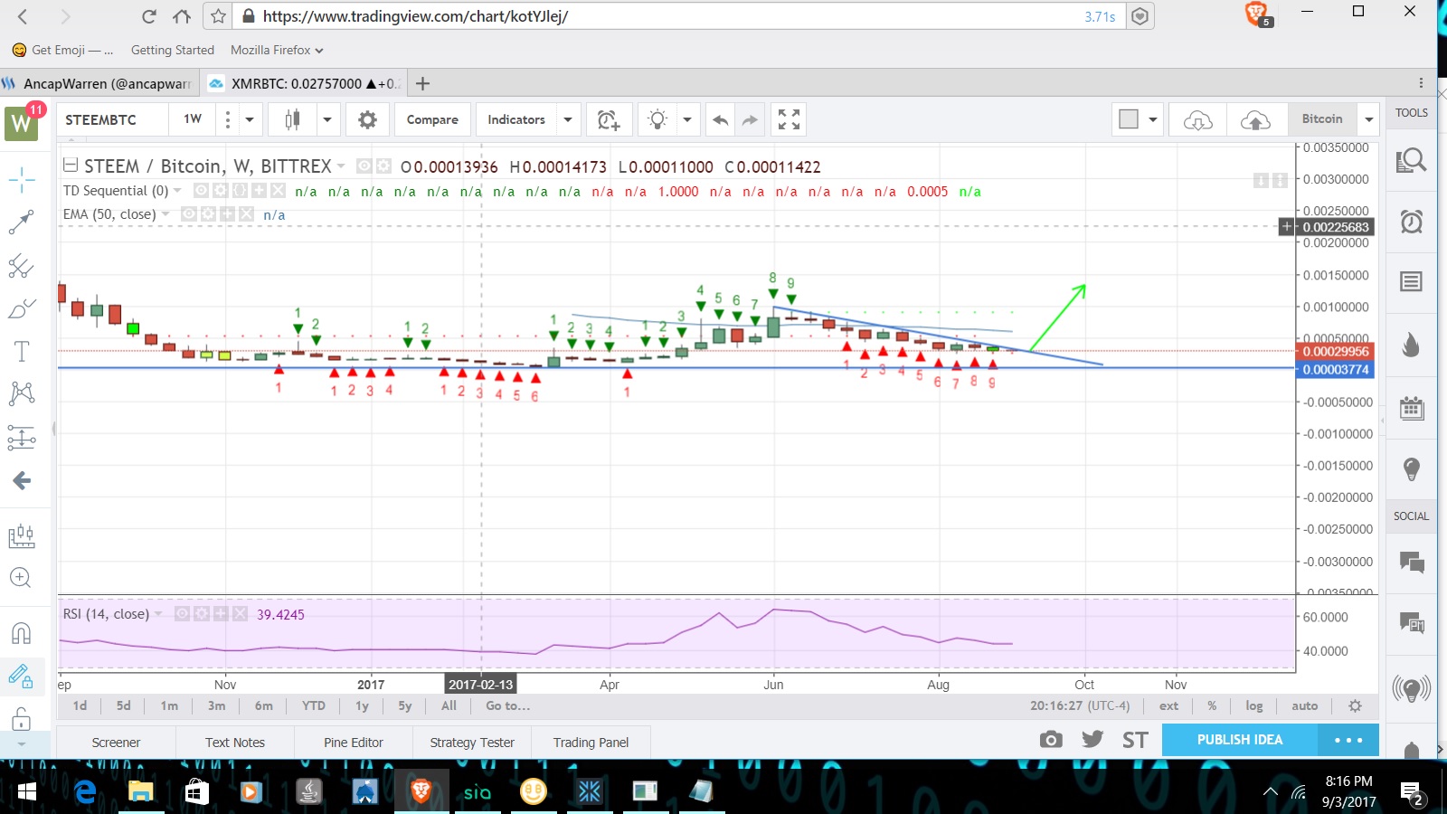Image resolution: width=1447 pixels, height=814 pixels.
Task: Toggle stay-in-drawing-mode pencil lock icon
Action: pyautogui.click(x=22, y=676)
